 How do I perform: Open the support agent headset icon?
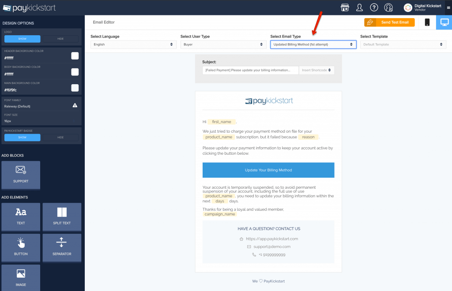(388, 7)
